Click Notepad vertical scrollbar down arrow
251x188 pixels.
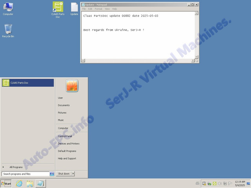click(196, 57)
